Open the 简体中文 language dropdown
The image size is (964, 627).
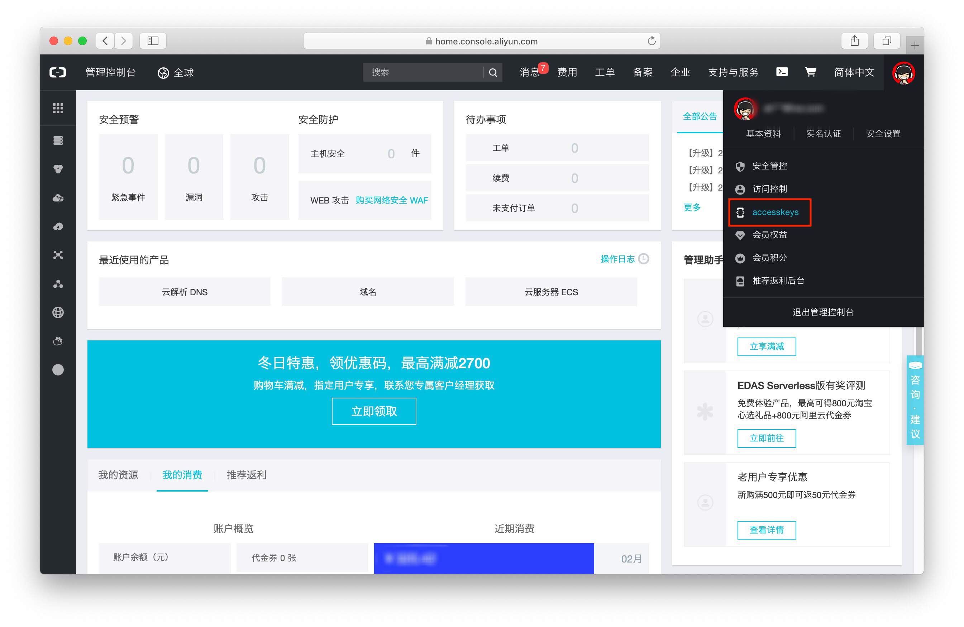pos(854,72)
